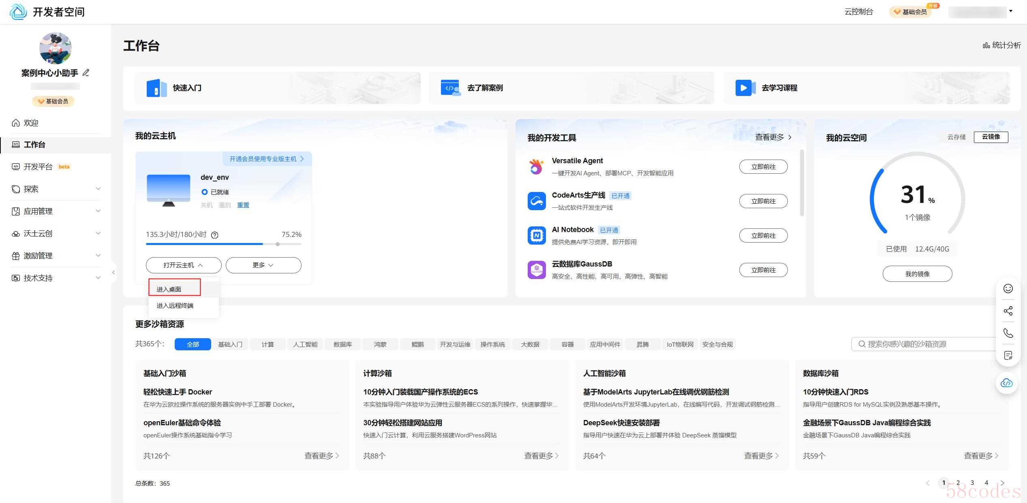Click the cloud code floating icon
Viewport: 1027px width, 503px height.
coord(1007,383)
